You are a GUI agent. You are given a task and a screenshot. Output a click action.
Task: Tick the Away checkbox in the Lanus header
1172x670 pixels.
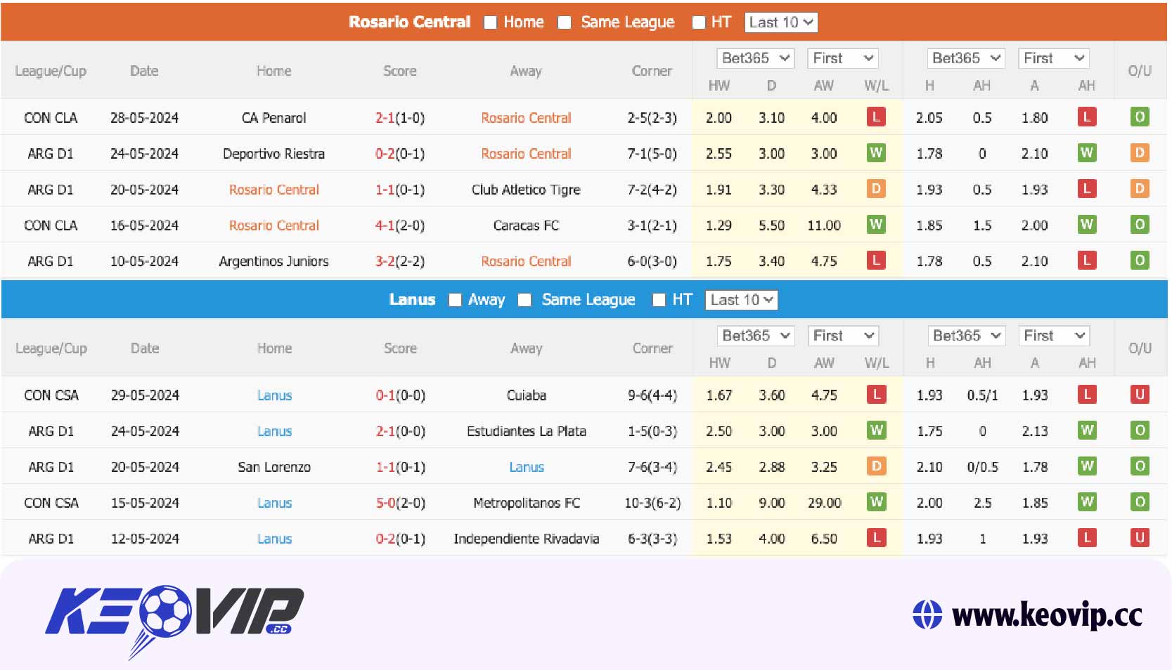(x=455, y=300)
